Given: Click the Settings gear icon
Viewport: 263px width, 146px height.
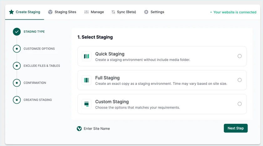Looking at the screenshot, I should (x=146, y=12).
